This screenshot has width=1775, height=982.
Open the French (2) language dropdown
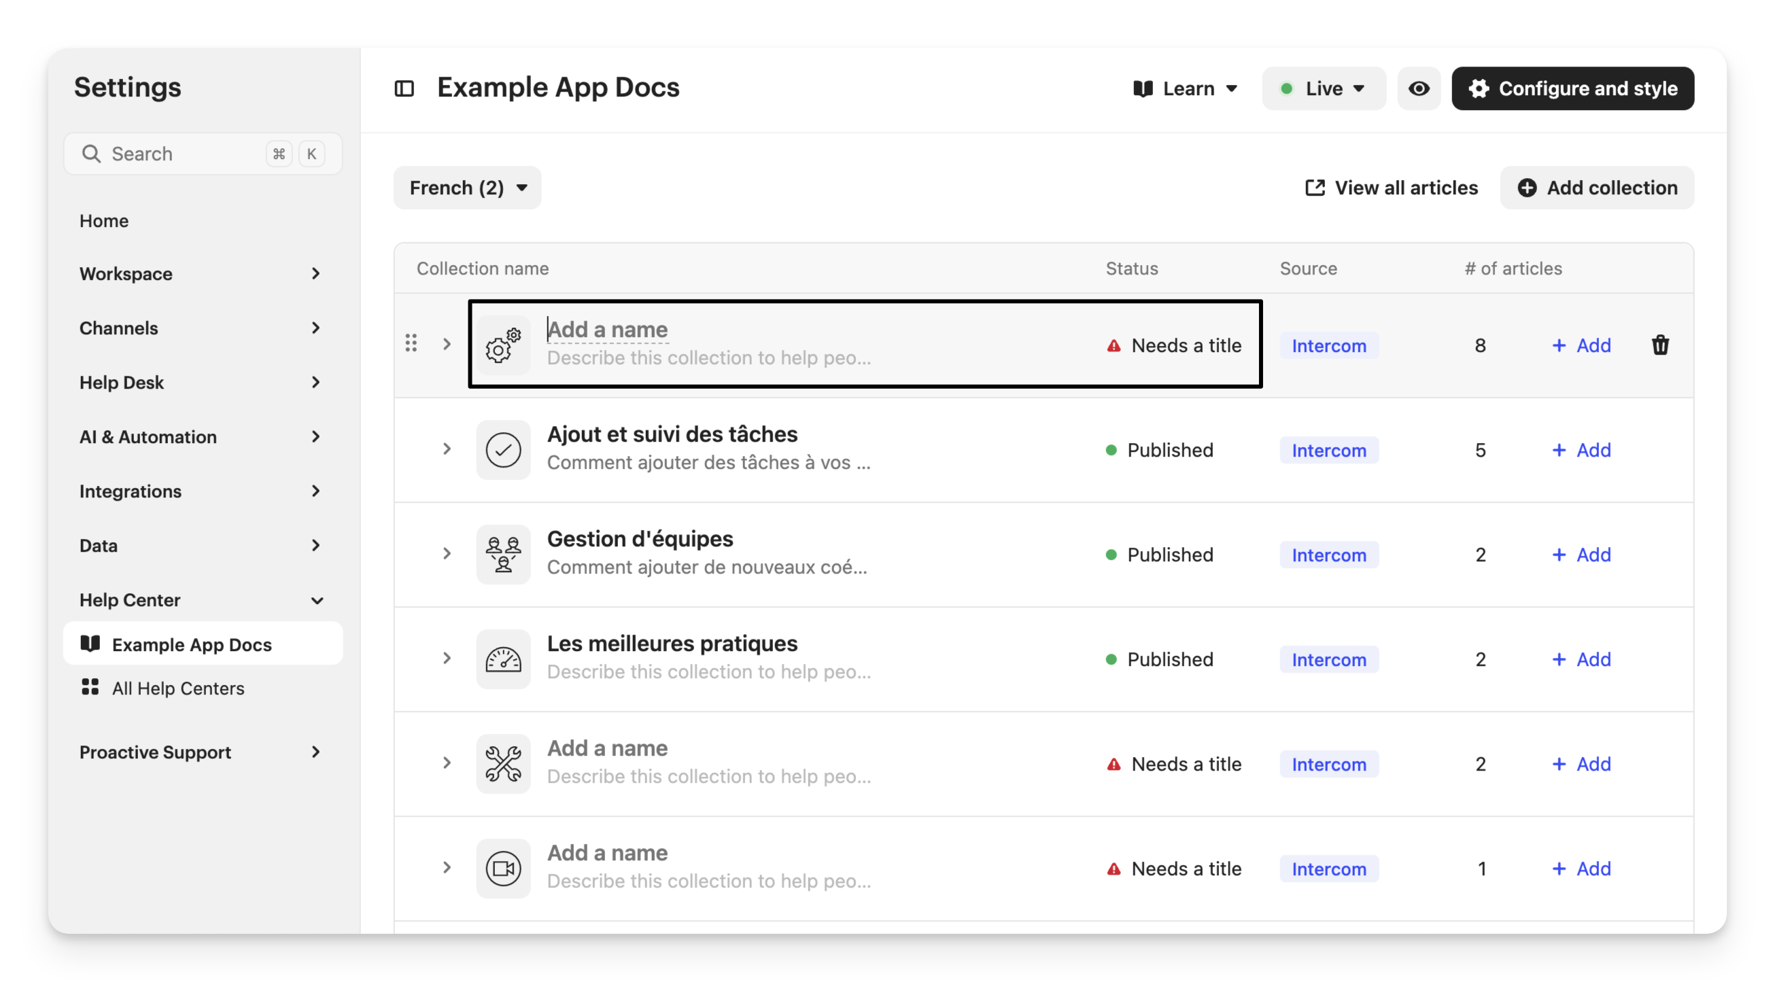click(x=467, y=188)
